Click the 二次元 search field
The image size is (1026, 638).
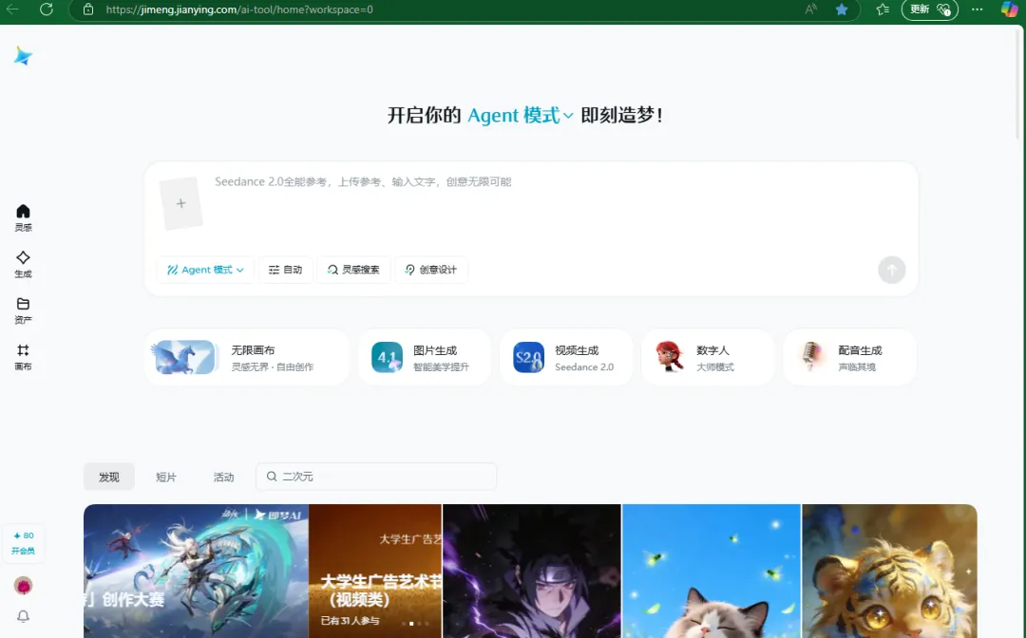click(376, 477)
